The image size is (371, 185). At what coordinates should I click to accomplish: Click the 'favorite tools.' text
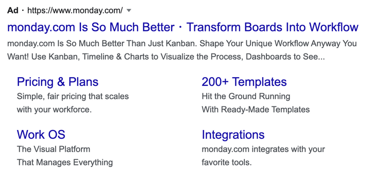pyautogui.click(x=227, y=162)
